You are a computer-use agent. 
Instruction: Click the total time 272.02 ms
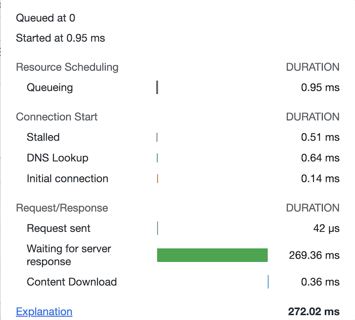pyautogui.click(x=314, y=311)
